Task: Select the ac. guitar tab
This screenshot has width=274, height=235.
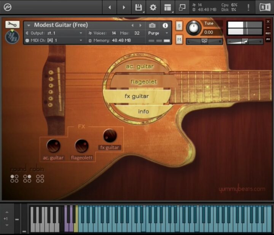Action: pos(140,66)
